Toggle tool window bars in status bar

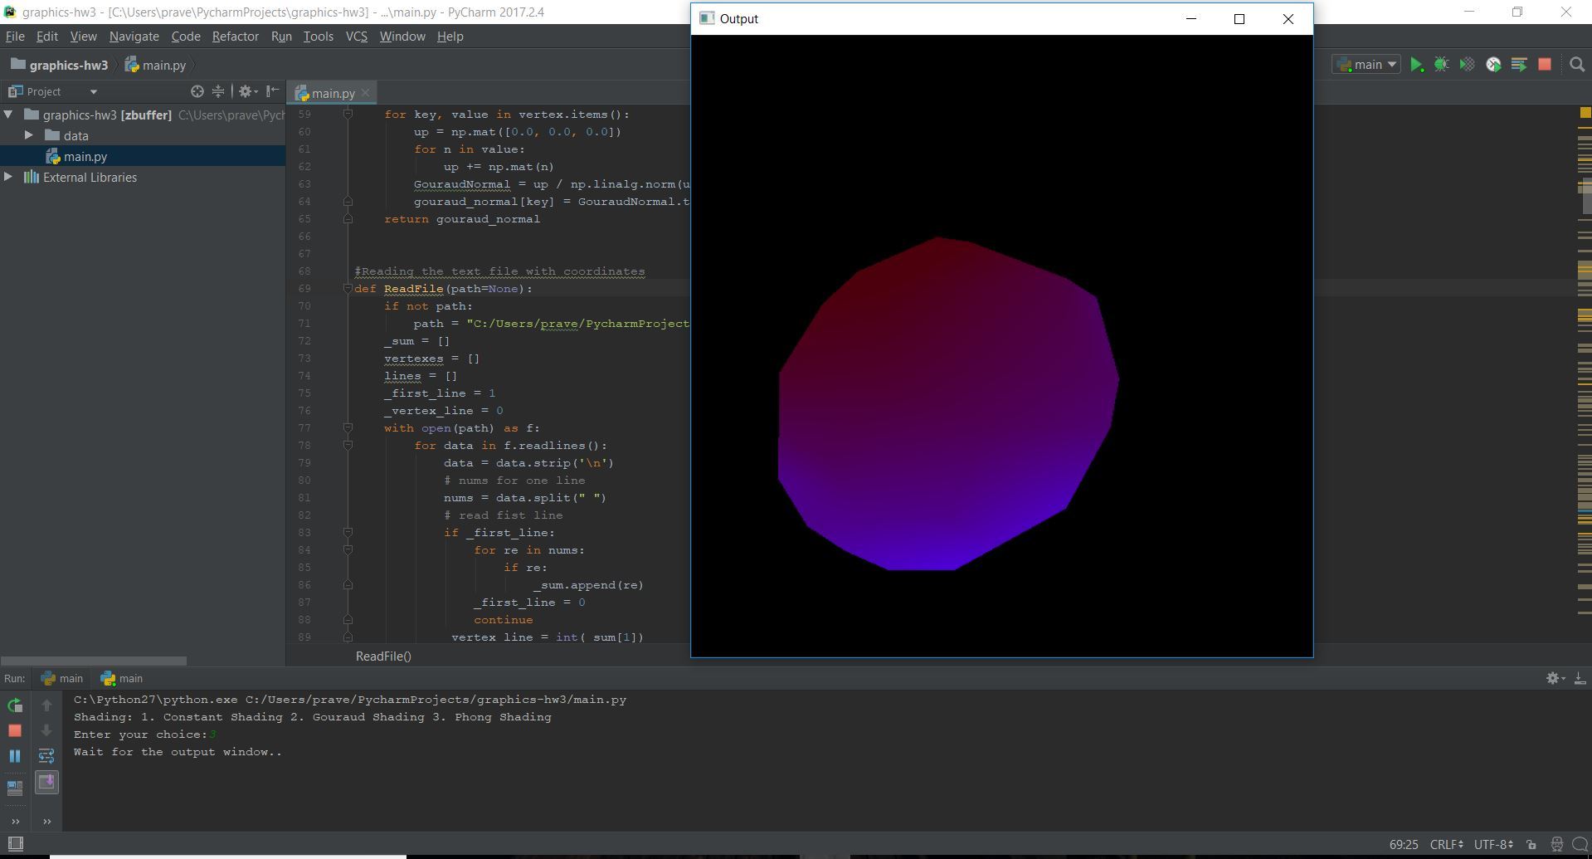[15, 844]
